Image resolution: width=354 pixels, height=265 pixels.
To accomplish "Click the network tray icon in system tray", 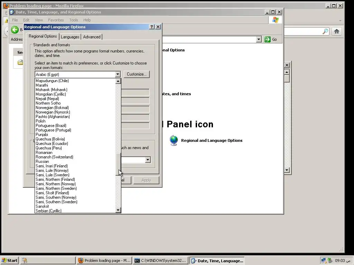I will click(324, 261).
